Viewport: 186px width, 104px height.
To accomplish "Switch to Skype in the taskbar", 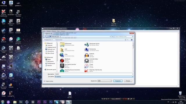I will (57, 102).
